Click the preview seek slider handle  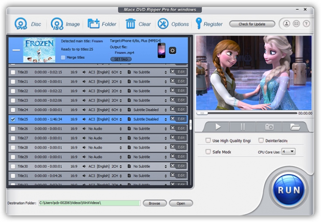pos(202,113)
